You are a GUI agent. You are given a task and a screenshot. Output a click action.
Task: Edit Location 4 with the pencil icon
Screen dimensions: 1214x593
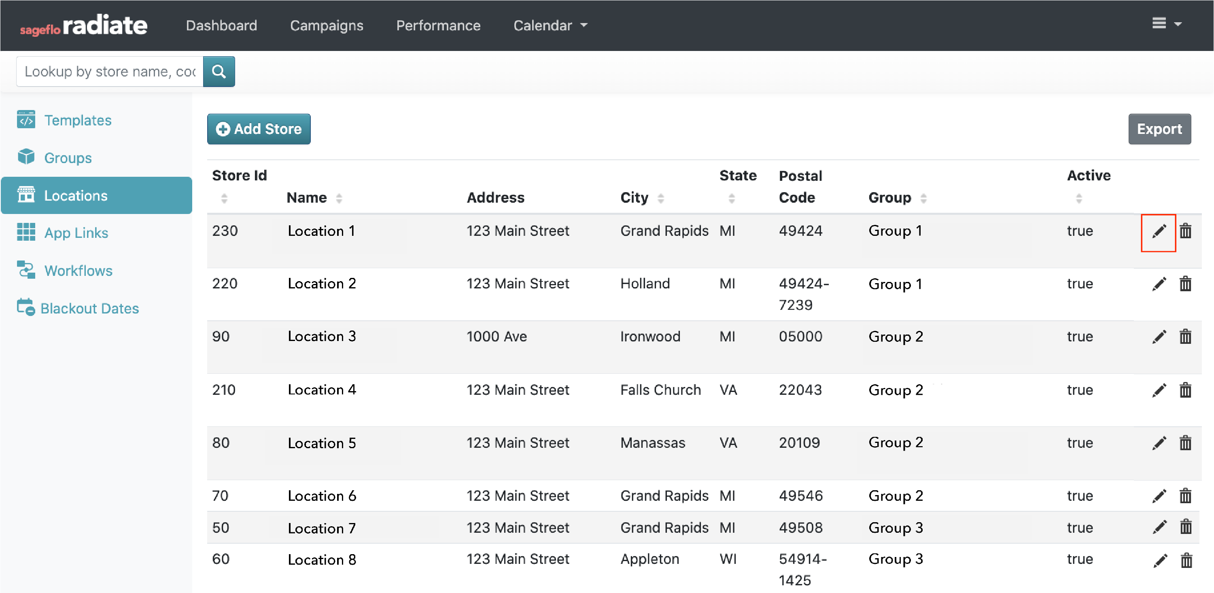(x=1159, y=390)
